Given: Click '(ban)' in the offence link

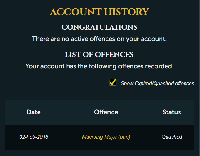Looking at the screenshot, I should [x=123, y=137].
